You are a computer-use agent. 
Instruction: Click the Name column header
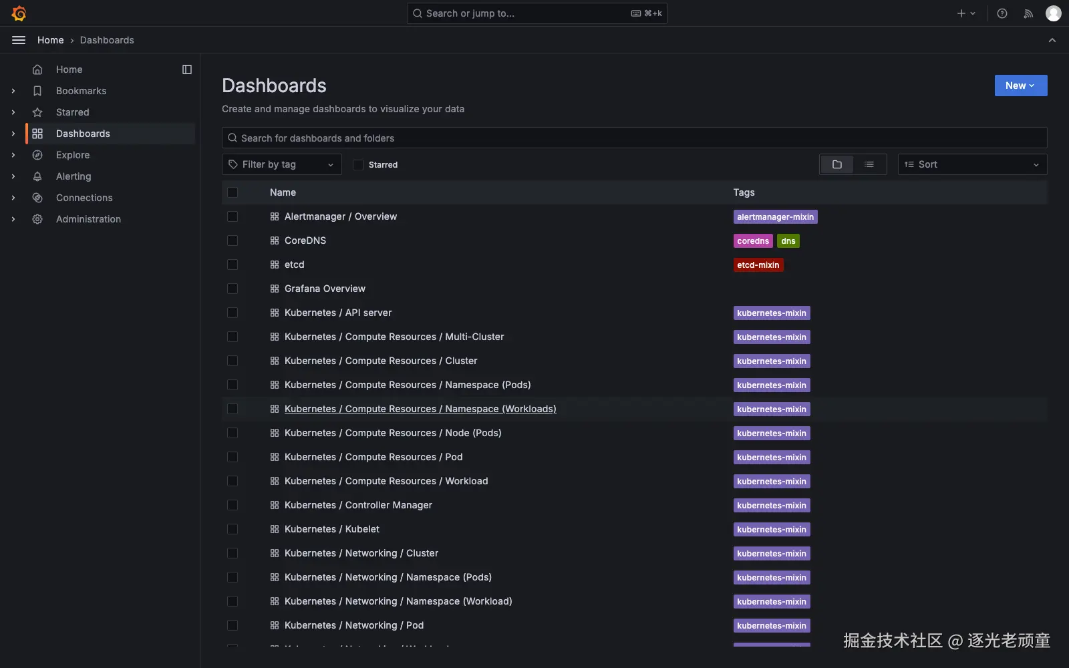click(x=283, y=192)
